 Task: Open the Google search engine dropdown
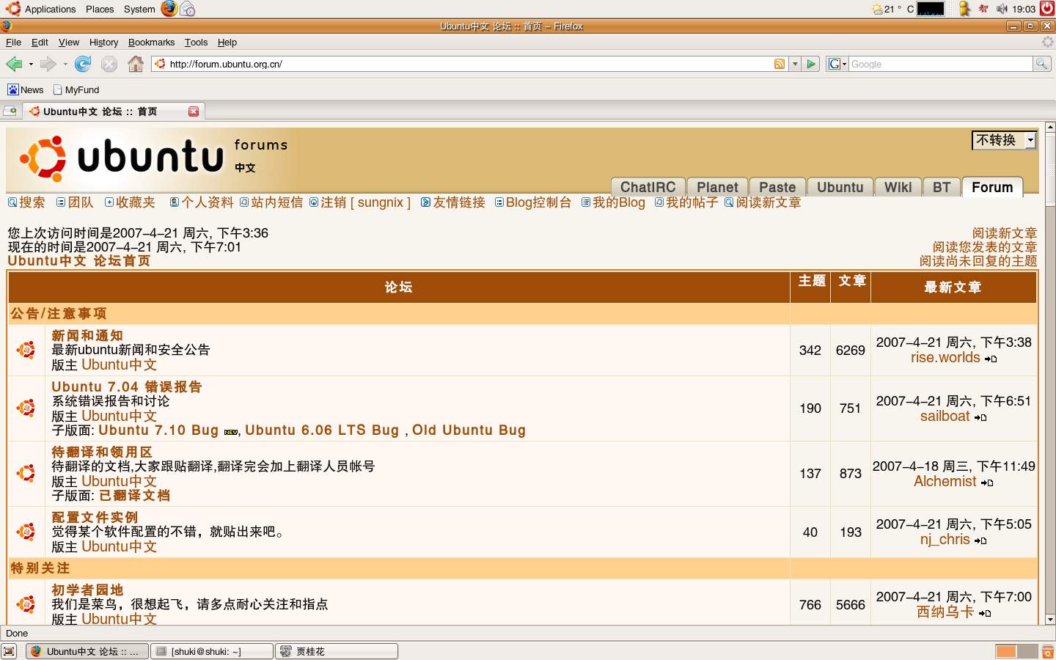[x=837, y=64]
